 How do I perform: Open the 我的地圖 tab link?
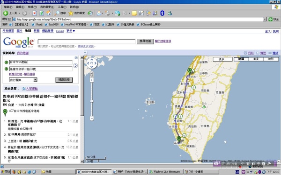point(23,53)
